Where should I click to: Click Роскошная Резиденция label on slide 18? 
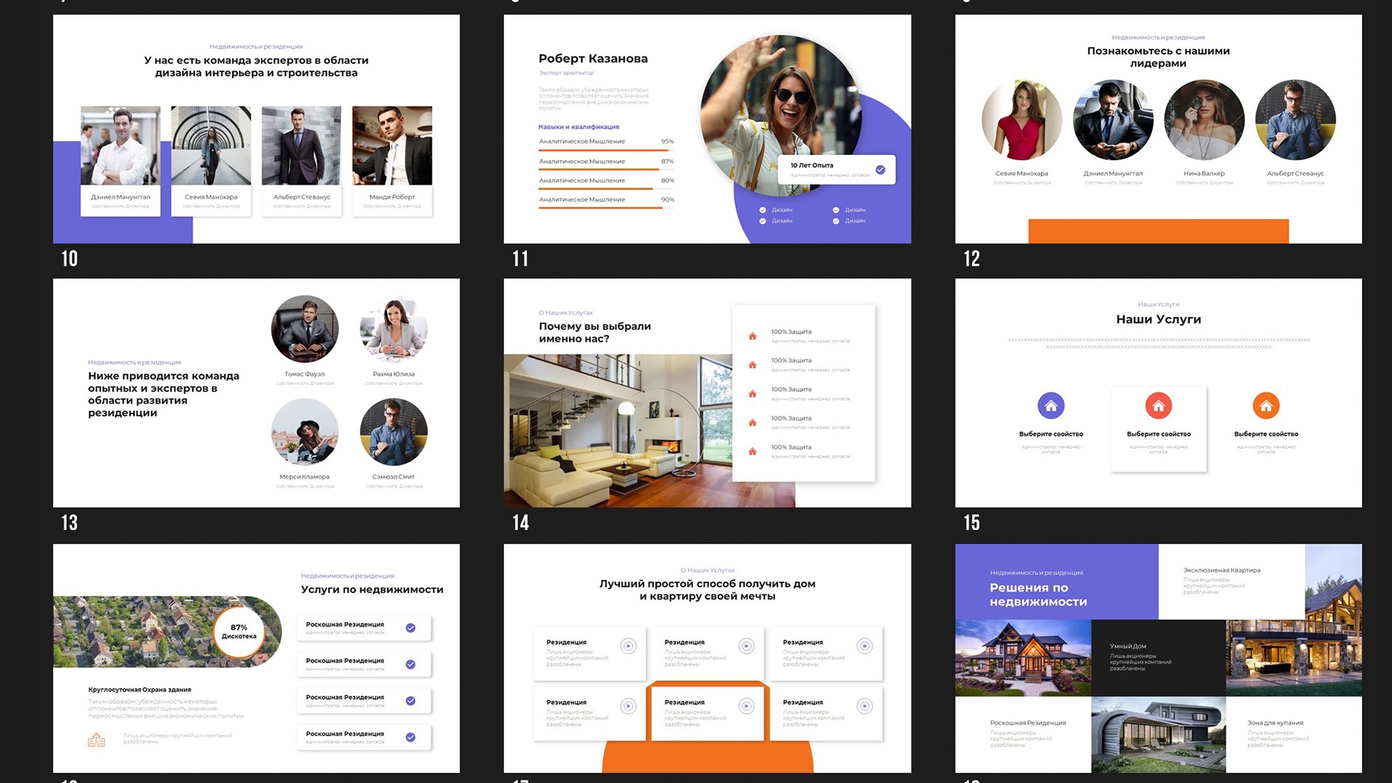pyautogui.click(x=1028, y=724)
